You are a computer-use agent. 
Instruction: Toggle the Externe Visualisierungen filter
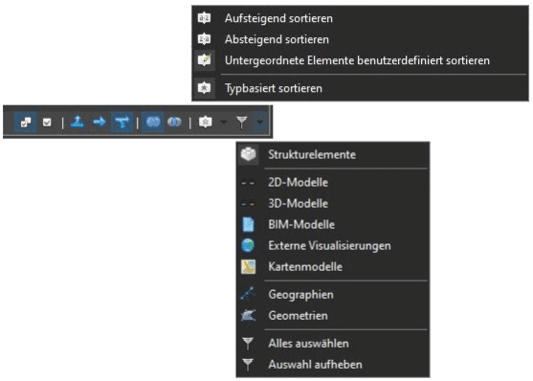coord(333,246)
